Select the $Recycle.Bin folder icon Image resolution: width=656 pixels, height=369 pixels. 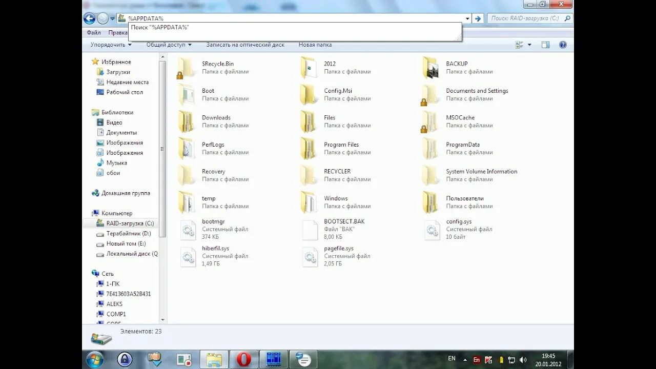[x=186, y=68]
